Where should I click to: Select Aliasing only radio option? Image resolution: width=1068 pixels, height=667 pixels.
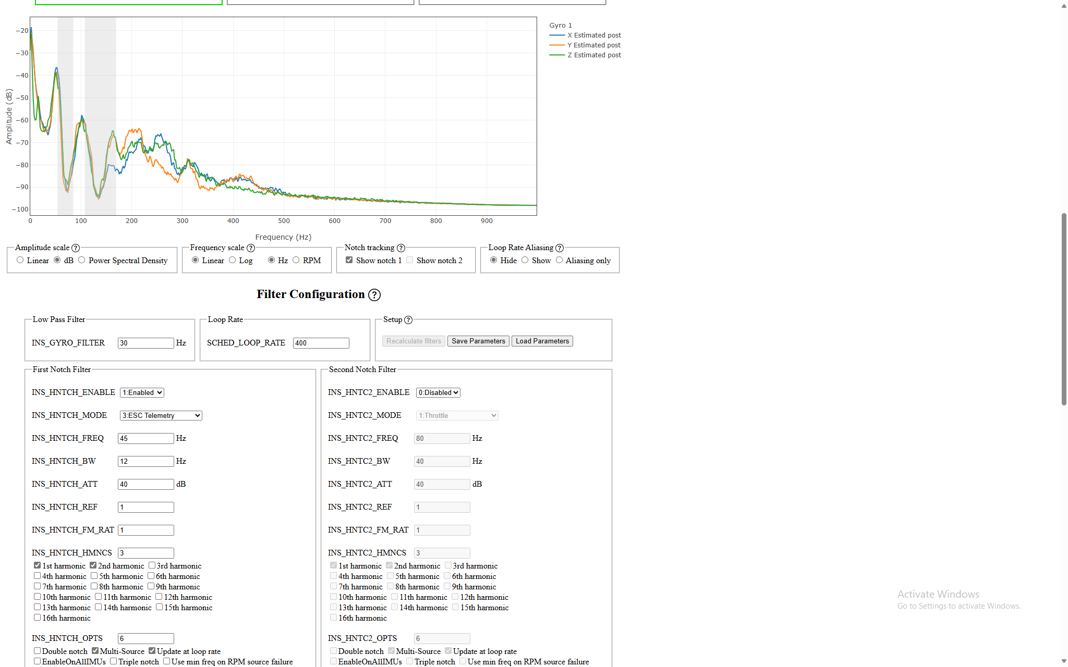560,260
